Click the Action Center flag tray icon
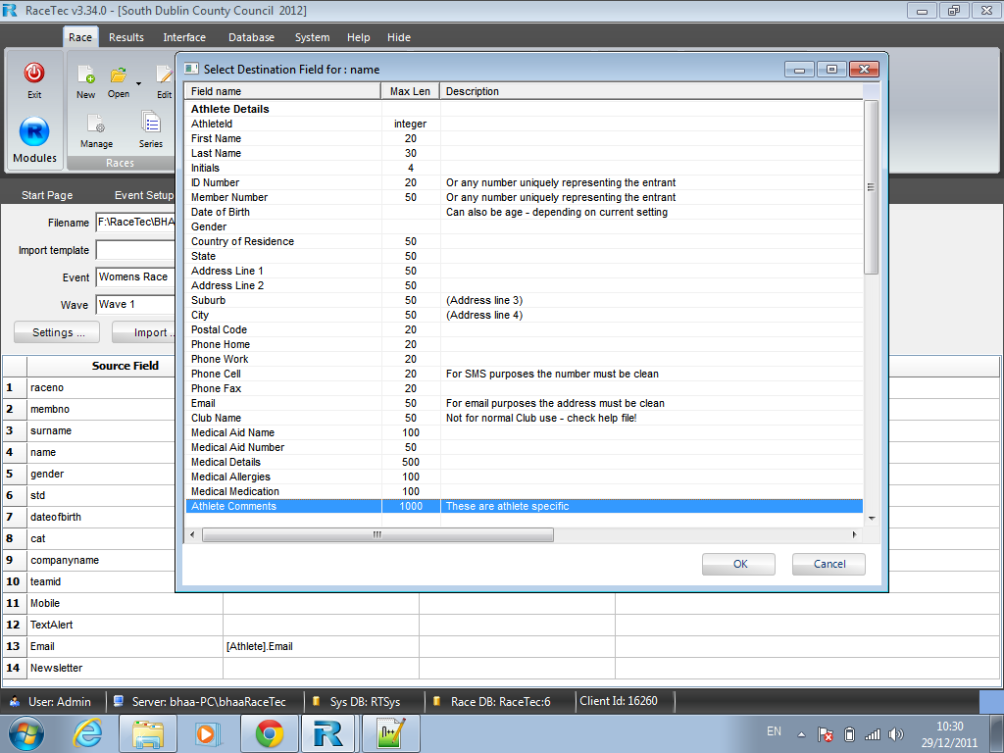The image size is (1004, 753). point(826,734)
